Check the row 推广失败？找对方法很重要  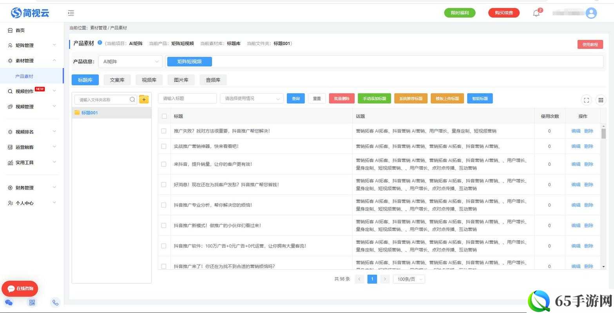click(164, 131)
